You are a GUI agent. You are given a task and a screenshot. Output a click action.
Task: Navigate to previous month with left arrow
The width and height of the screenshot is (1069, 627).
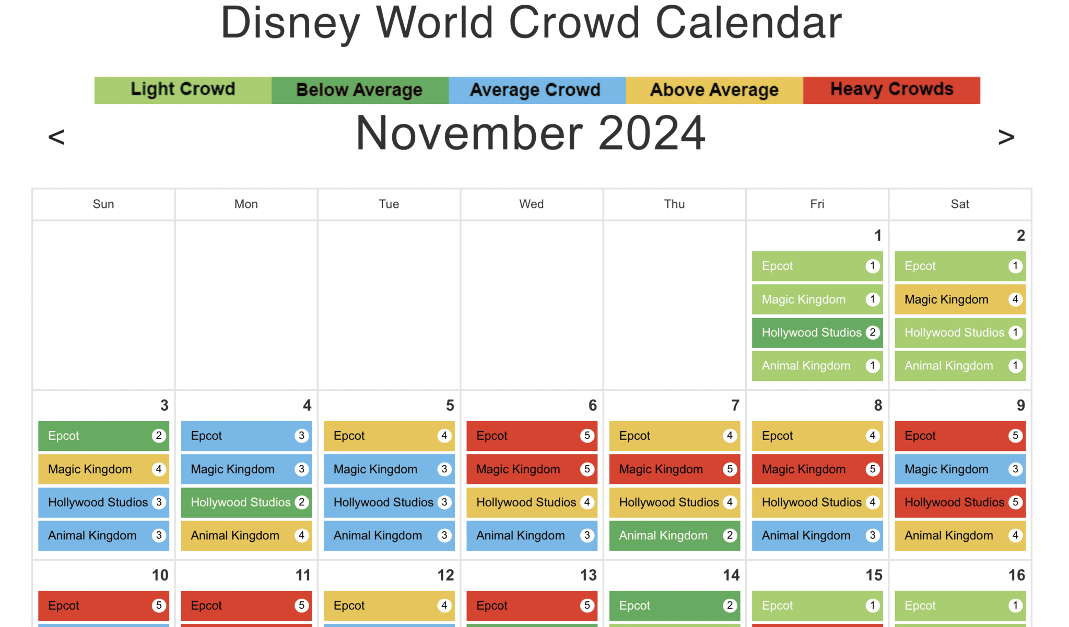(x=57, y=141)
